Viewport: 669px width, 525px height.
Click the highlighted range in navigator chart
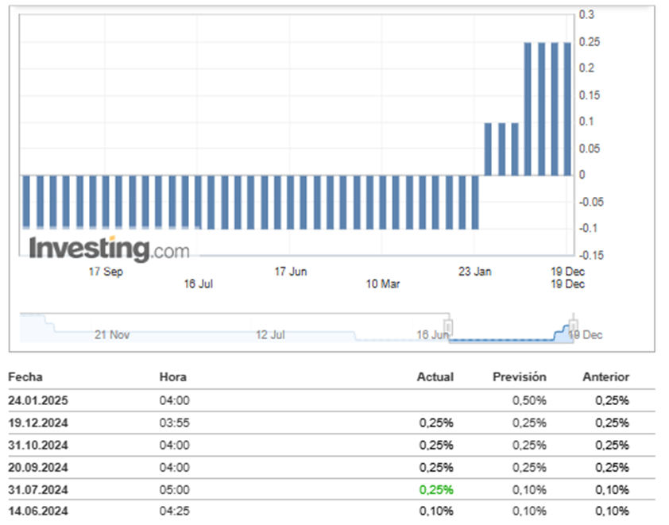tap(511, 328)
